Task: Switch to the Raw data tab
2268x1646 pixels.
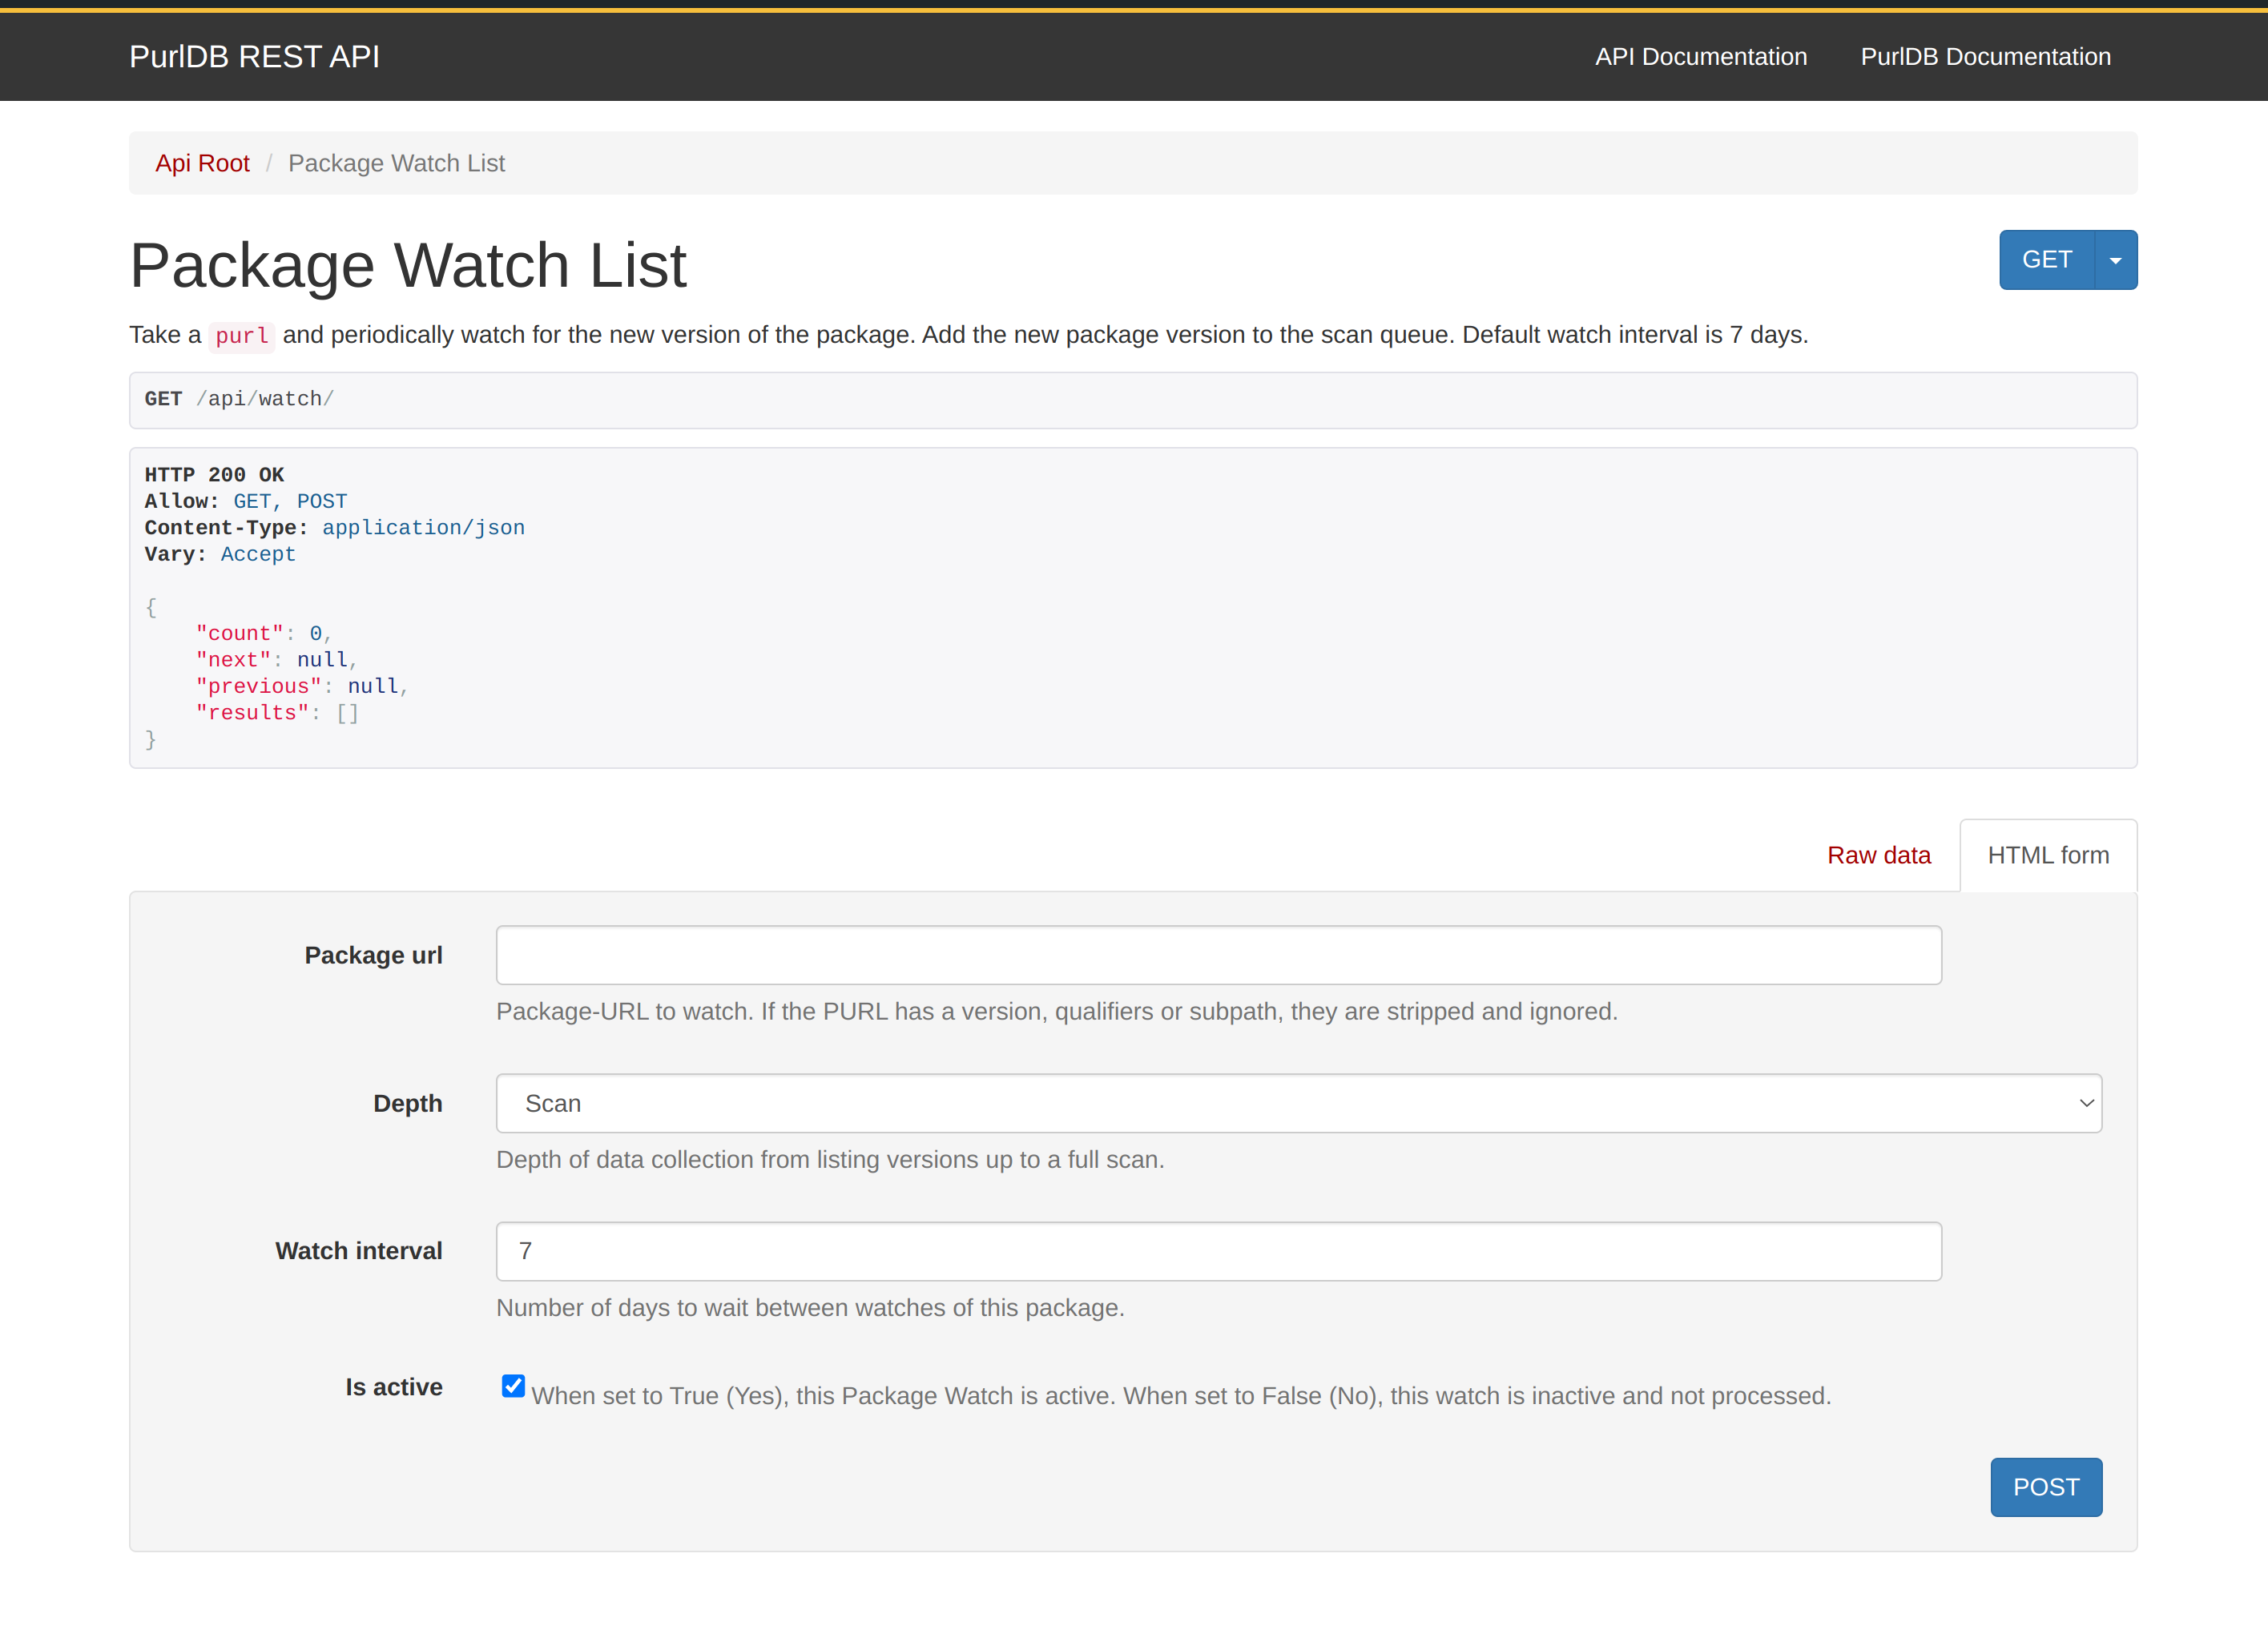Action: [1878, 856]
